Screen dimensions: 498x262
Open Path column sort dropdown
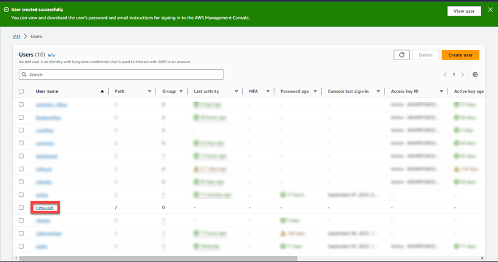pyautogui.click(x=149, y=91)
